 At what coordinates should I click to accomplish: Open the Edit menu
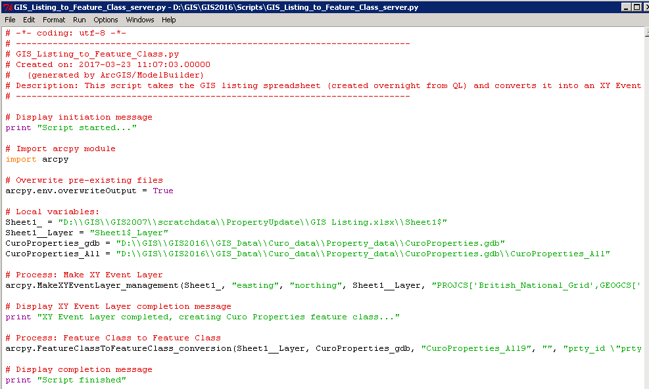[29, 20]
